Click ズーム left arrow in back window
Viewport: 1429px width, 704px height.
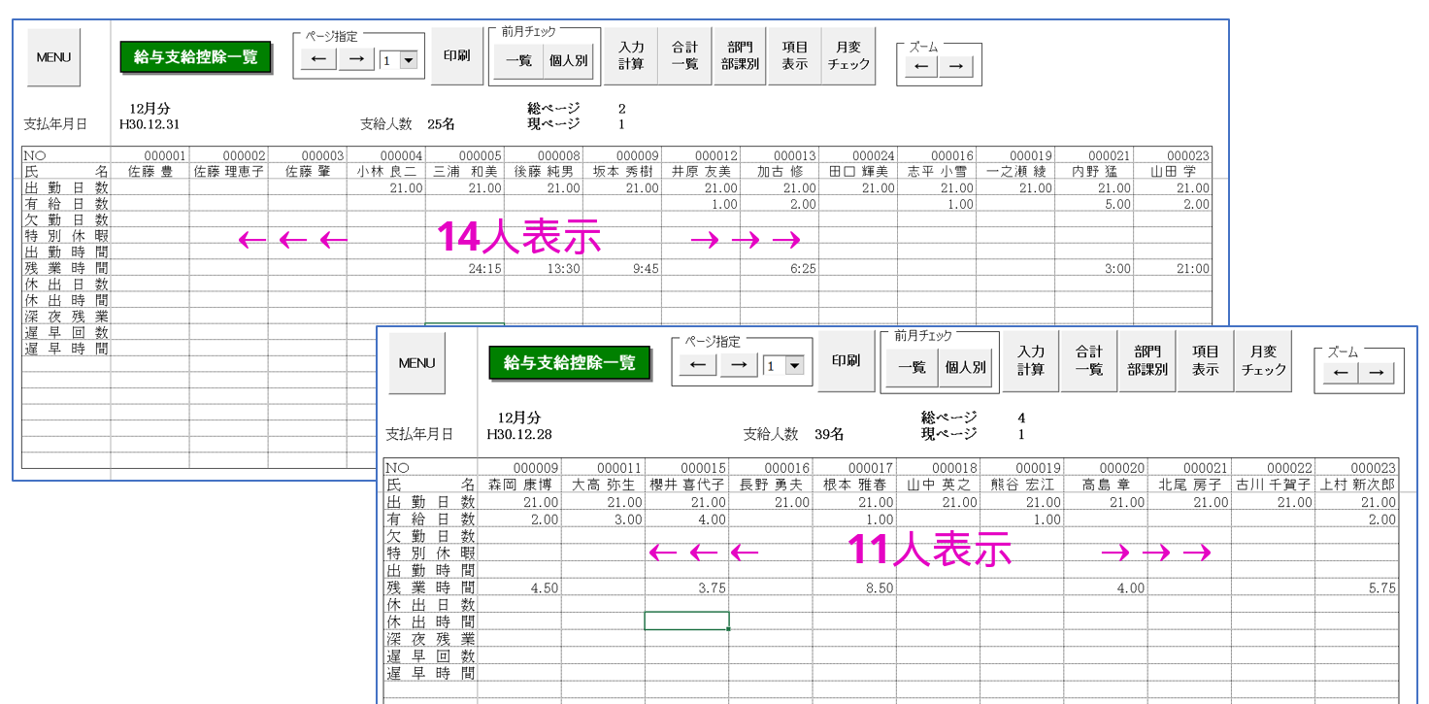coord(921,66)
